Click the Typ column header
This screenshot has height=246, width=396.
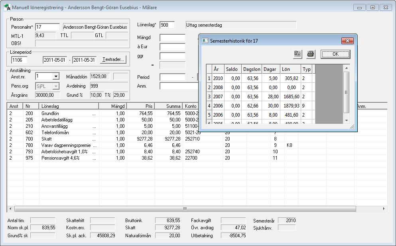point(306,69)
